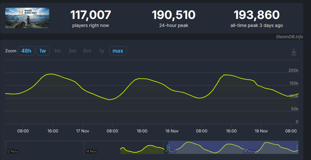Screen dimensions: 311x160
Task: Select the 12 Nov navigator label
Action: click(x=12, y=152)
